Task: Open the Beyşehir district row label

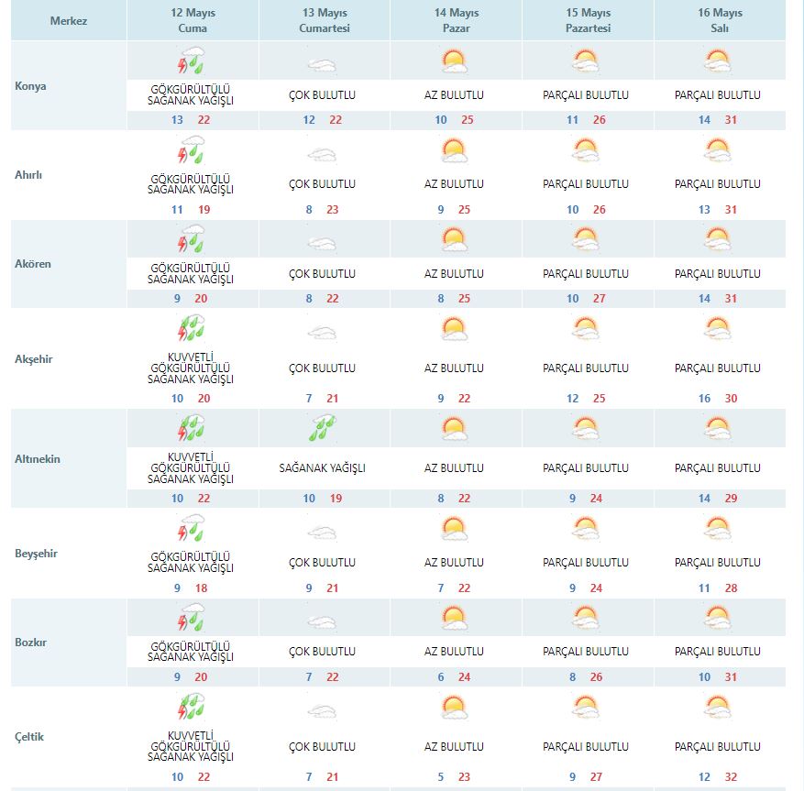Action: [37, 554]
